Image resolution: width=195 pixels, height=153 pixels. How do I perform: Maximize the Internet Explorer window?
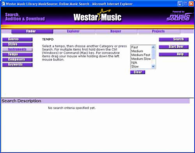(x=186, y=4)
